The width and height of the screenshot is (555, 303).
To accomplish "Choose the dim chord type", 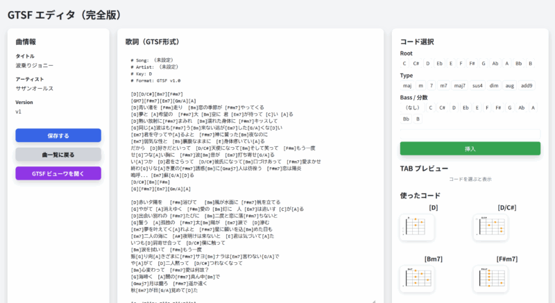I will 494,86.
